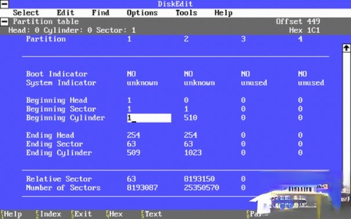The height and width of the screenshot is (219, 351).
Task: Click partition 1 Beginning Head value
Action: pos(129,100)
